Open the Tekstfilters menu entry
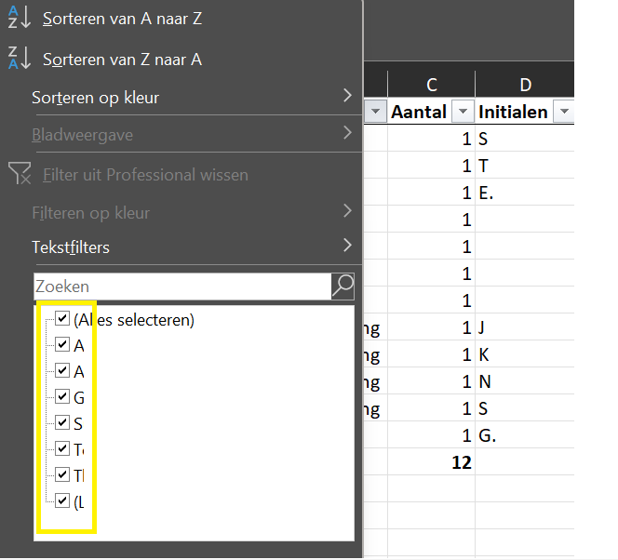Screen dimensions: 618x560 click(71, 247)
